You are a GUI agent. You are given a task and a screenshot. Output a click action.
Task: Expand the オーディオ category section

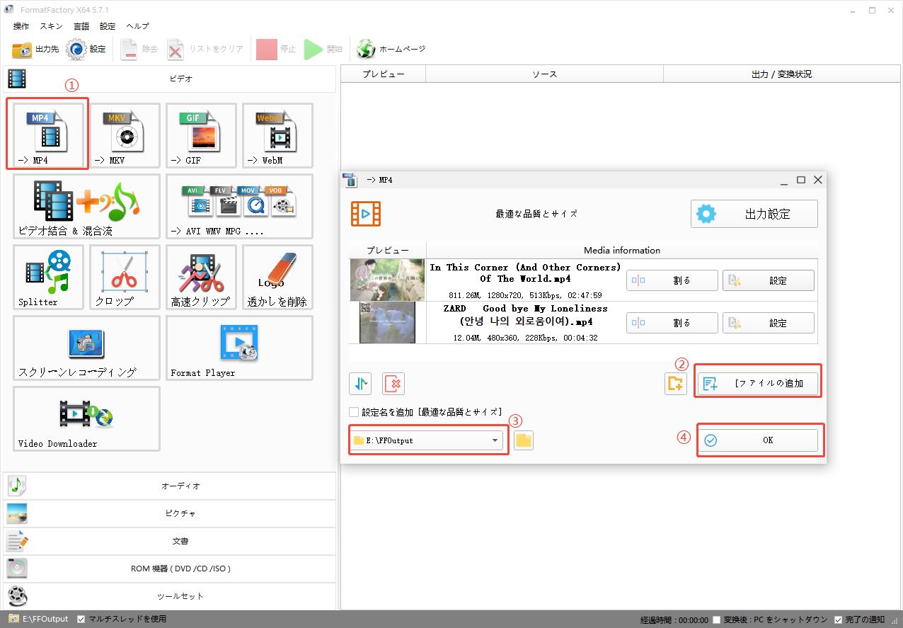click(170, 486)
